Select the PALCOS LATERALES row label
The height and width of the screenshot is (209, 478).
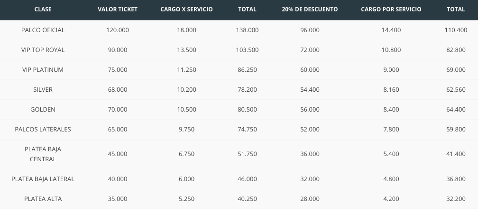43,130
